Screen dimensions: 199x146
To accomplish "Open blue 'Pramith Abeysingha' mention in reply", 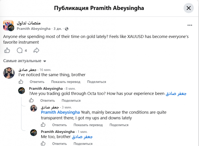I will point(60,112).
